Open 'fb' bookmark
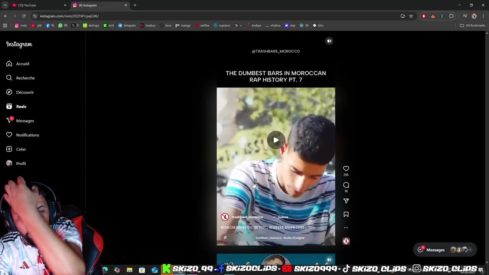 50,26
